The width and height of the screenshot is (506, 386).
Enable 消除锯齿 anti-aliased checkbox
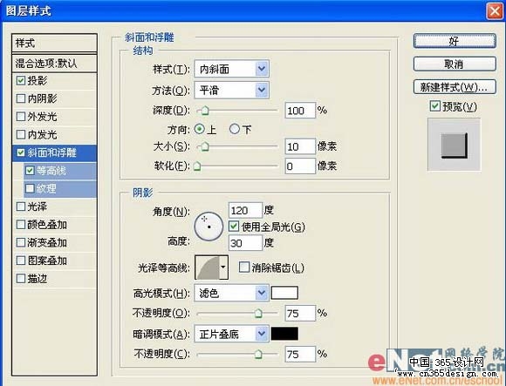coord(244,267)
